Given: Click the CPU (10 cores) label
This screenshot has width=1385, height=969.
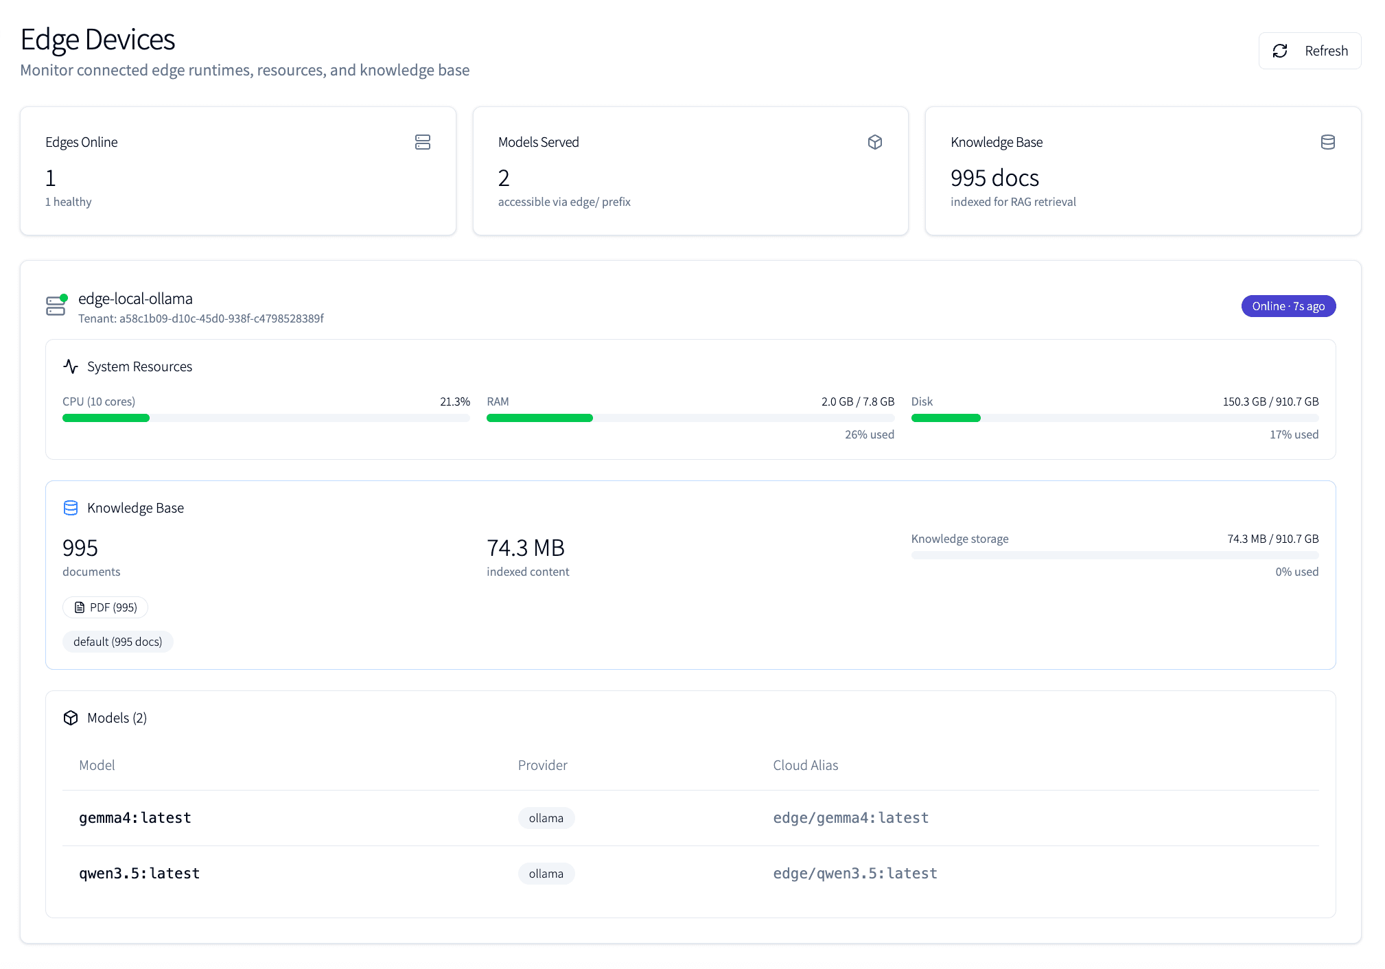Looking at the screenshot, I should pos(99,401).
